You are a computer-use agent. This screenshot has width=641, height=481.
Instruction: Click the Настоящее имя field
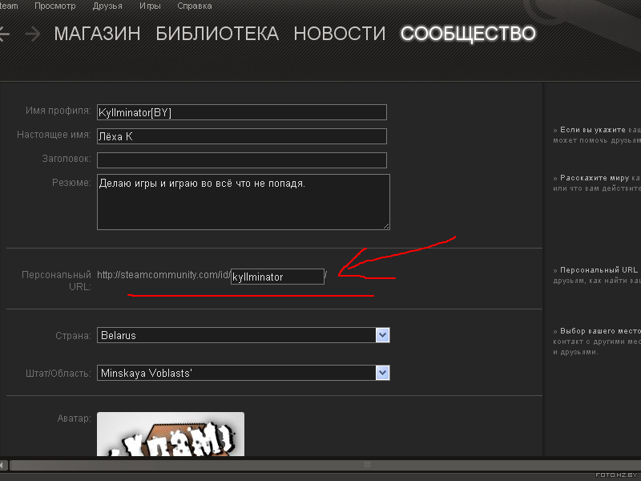pyautogui.click(x=242, y=136)
